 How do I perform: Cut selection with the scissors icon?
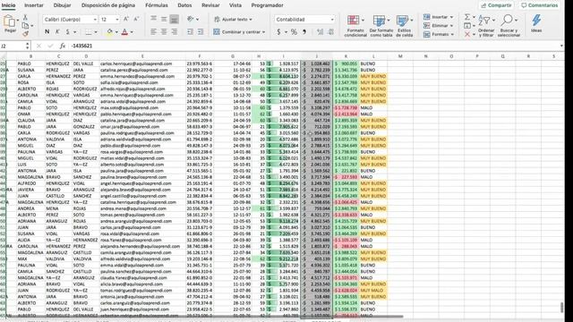pyautogui.click(x=25, y=17)
